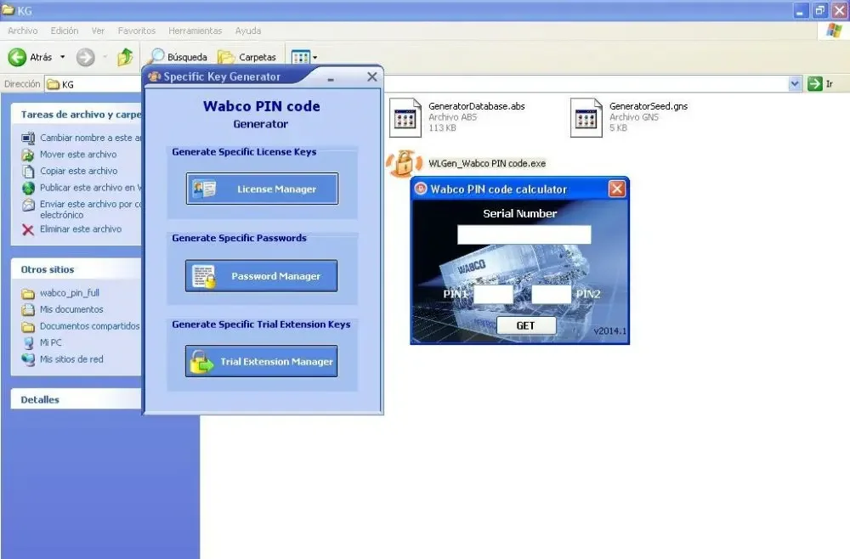Viewport: 850px width, 559px height.
Task: Open the Ayuda menu
Action: tap(248, 31)
